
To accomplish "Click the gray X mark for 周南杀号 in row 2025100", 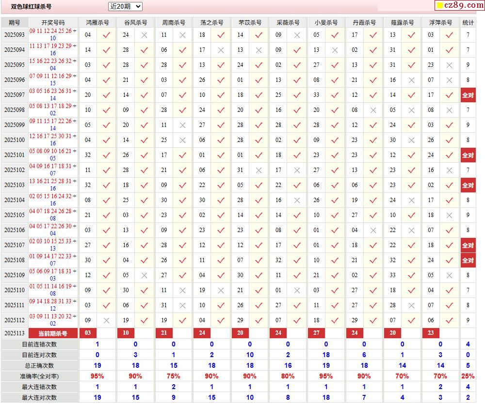I will pos(182,141).
